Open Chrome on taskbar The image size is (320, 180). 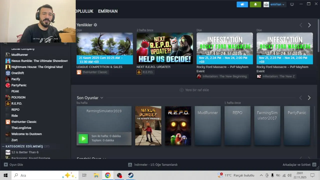108,175
